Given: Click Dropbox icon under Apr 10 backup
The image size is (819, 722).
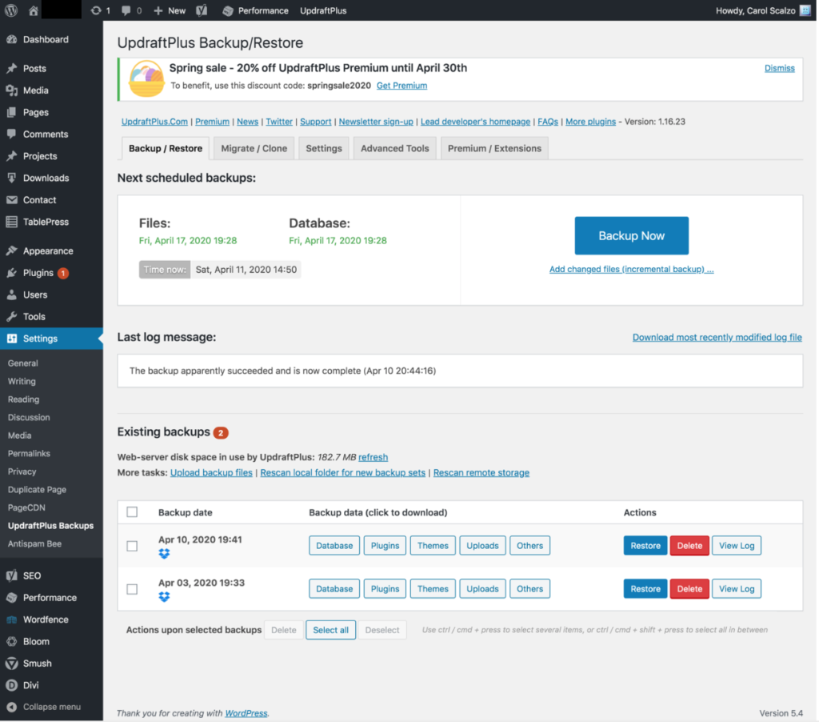Looking at the screenshot, I should 164,554.
